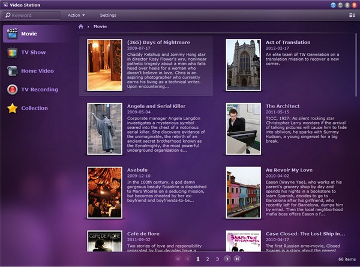Viewport: 360px width, 267px height.
Task: Click the Angela and Serial Killer title
Action: click(157, 106)
